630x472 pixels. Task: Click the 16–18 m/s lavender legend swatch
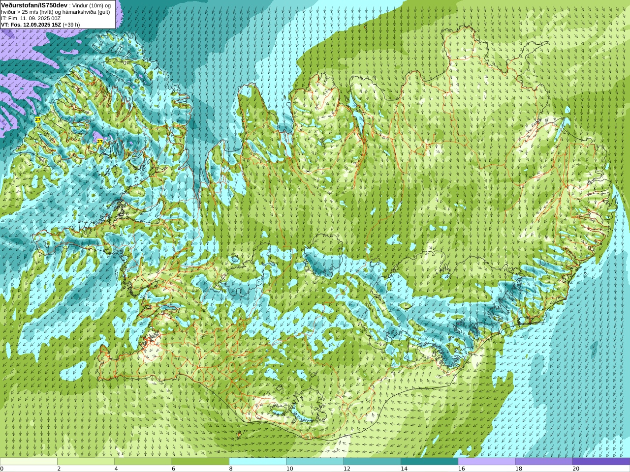[486, 462]
